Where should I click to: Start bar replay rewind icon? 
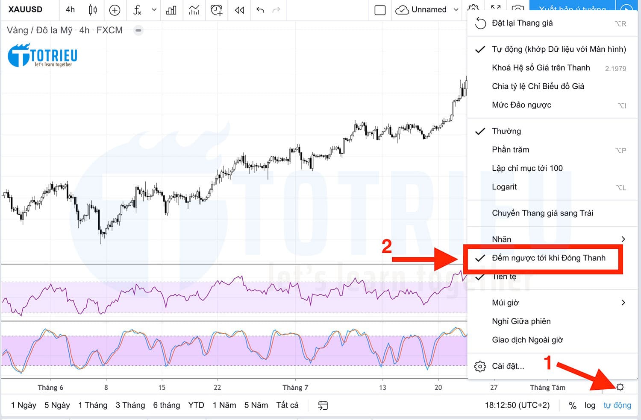pos(239,10)
